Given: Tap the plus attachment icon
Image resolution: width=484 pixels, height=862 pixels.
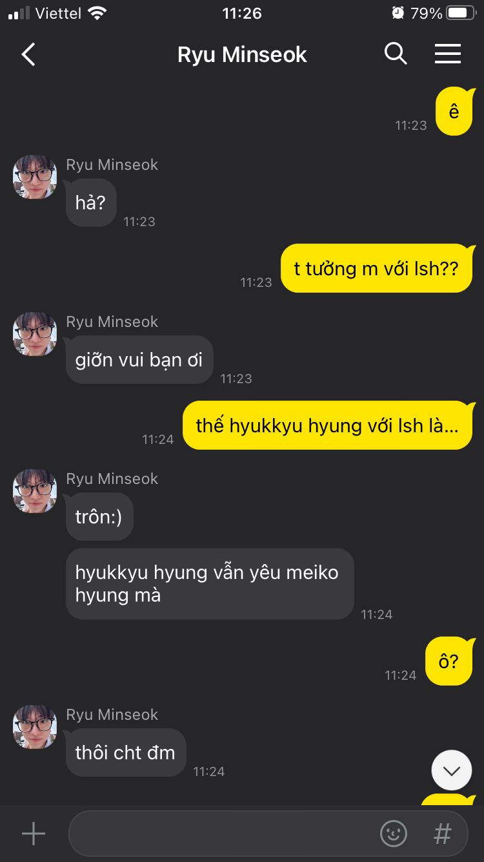Looking at the screenshot, I should click(x=34, y=834).
